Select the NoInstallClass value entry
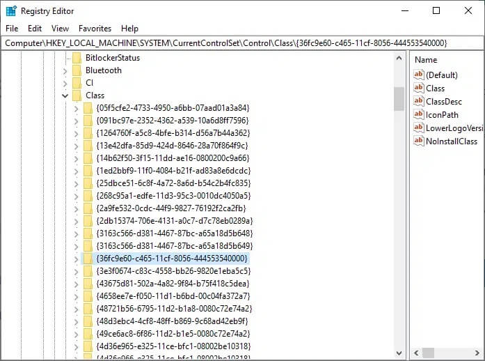Image resolution: width=485 pixels, height=361 pixels. [x=452, y=141]
